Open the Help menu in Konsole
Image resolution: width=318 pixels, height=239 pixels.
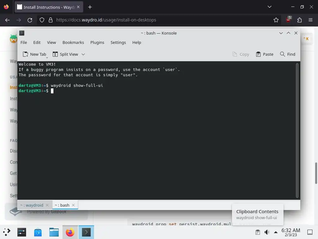137,42
